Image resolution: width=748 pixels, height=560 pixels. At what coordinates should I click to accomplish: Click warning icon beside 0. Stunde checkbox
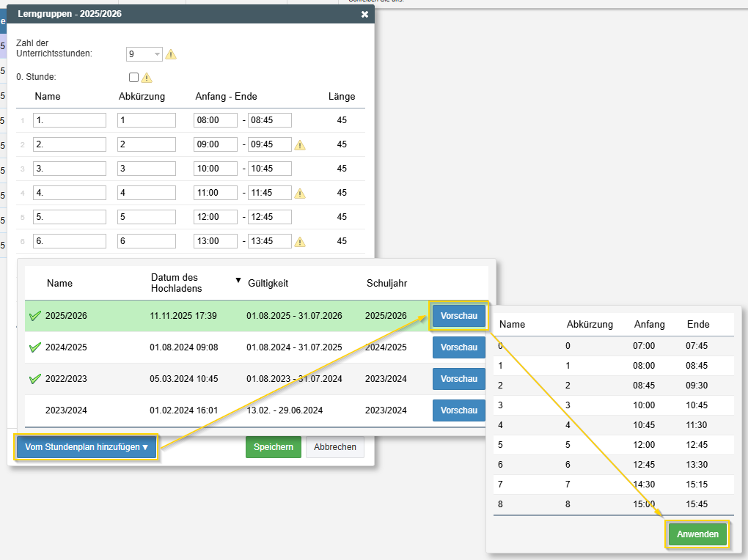point(147,78)
